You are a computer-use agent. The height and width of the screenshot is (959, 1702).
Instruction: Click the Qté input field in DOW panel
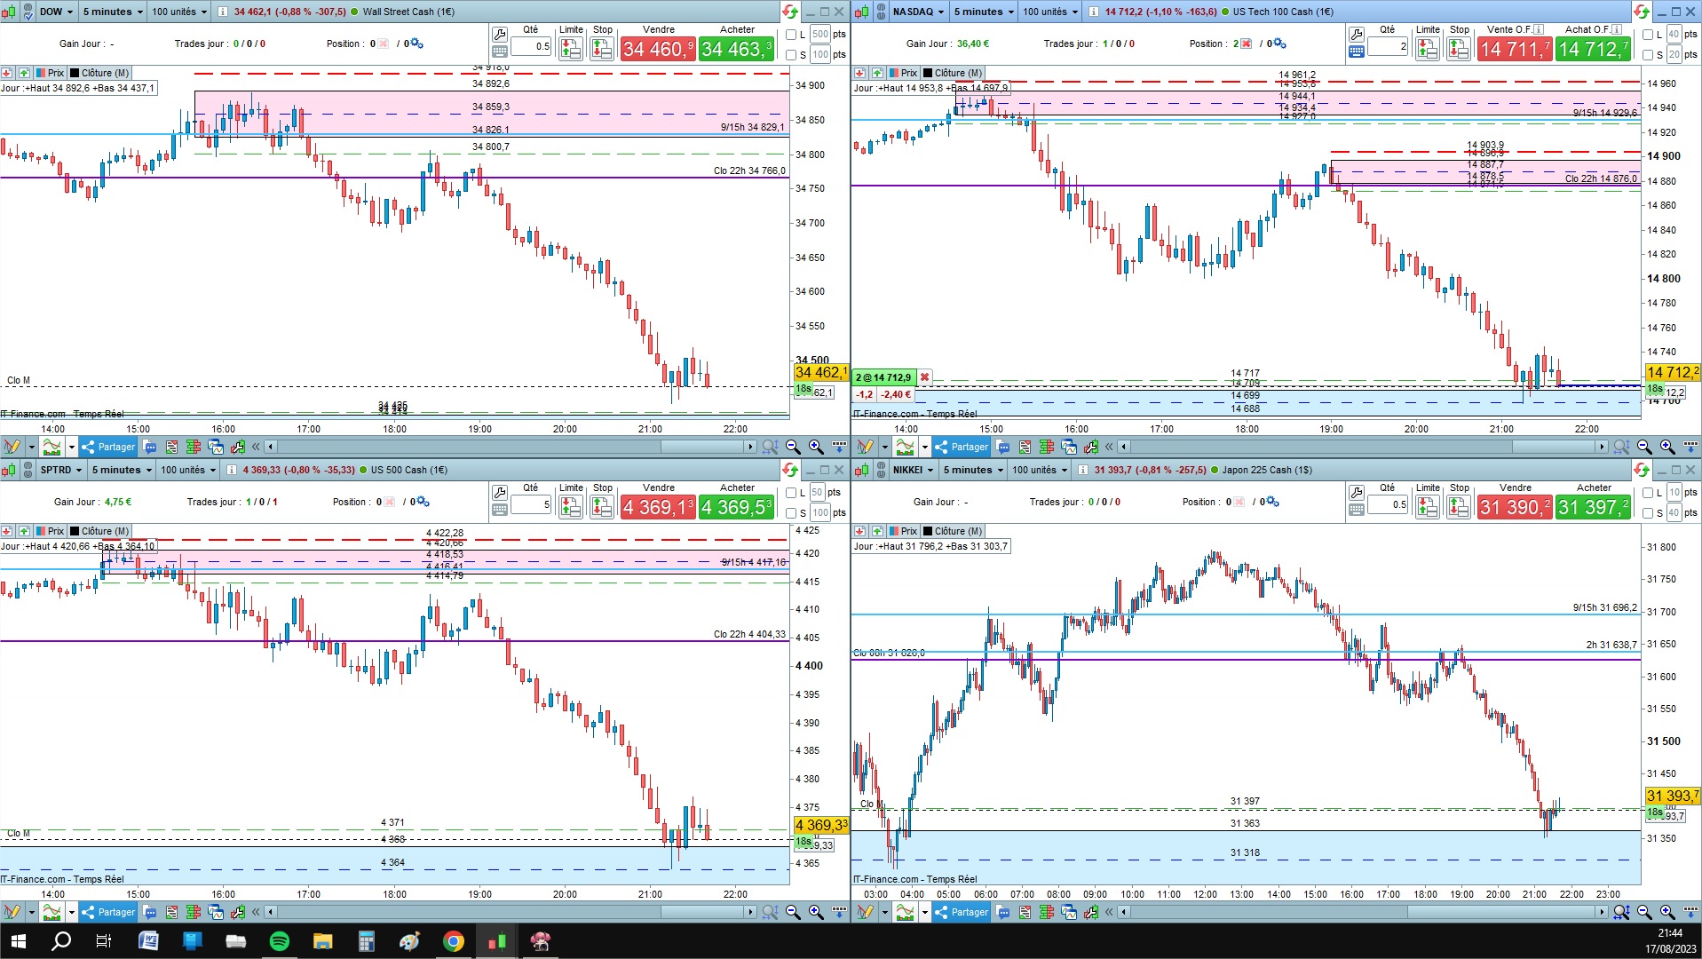point(531,46)
